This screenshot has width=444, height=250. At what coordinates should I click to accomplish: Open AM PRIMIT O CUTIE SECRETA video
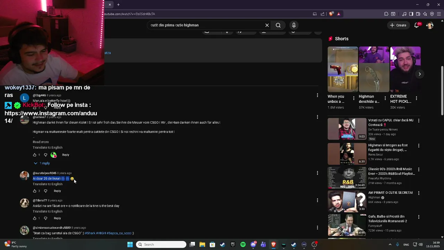pyautogui.click(x=391, y=193)
